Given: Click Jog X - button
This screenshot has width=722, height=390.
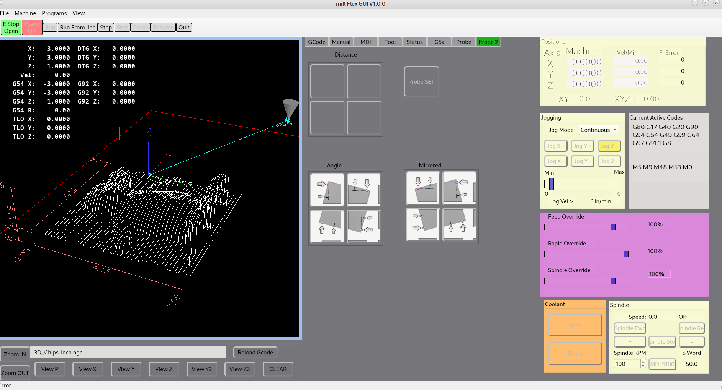Looking at the screenshot, I should (x=556, y=161).
